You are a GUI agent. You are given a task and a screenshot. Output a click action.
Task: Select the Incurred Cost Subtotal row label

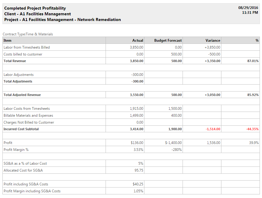click(x=21, y=129)
